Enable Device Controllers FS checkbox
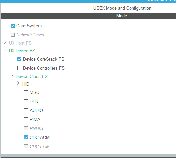The image size is (176, 158). click(19, 68)
